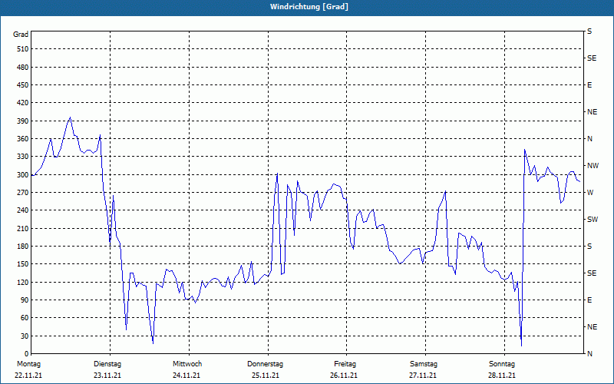Pick the 300 y-axis value
614x384 pixels.
tap(23, 175)
